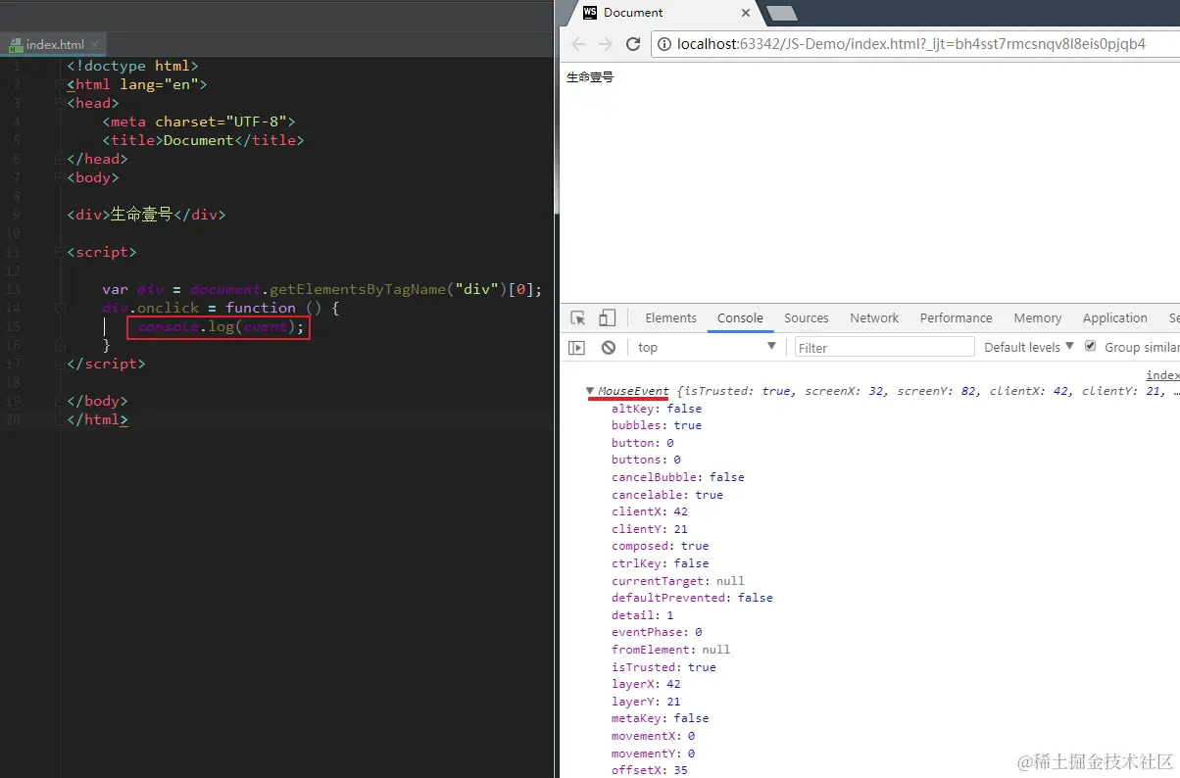Select the clientX: 42 property
This screenshot has height=778, width=1180.
click(650, 511)
